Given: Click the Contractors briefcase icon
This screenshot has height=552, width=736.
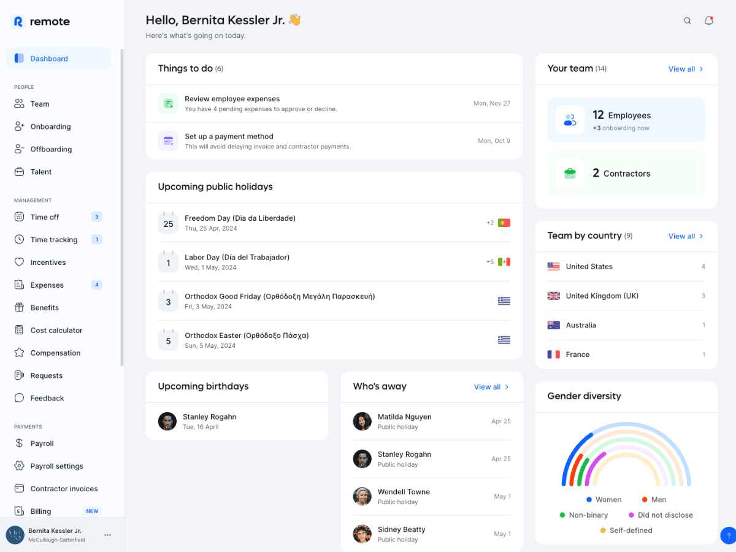Looking at the screenshot, I should 570,174.
